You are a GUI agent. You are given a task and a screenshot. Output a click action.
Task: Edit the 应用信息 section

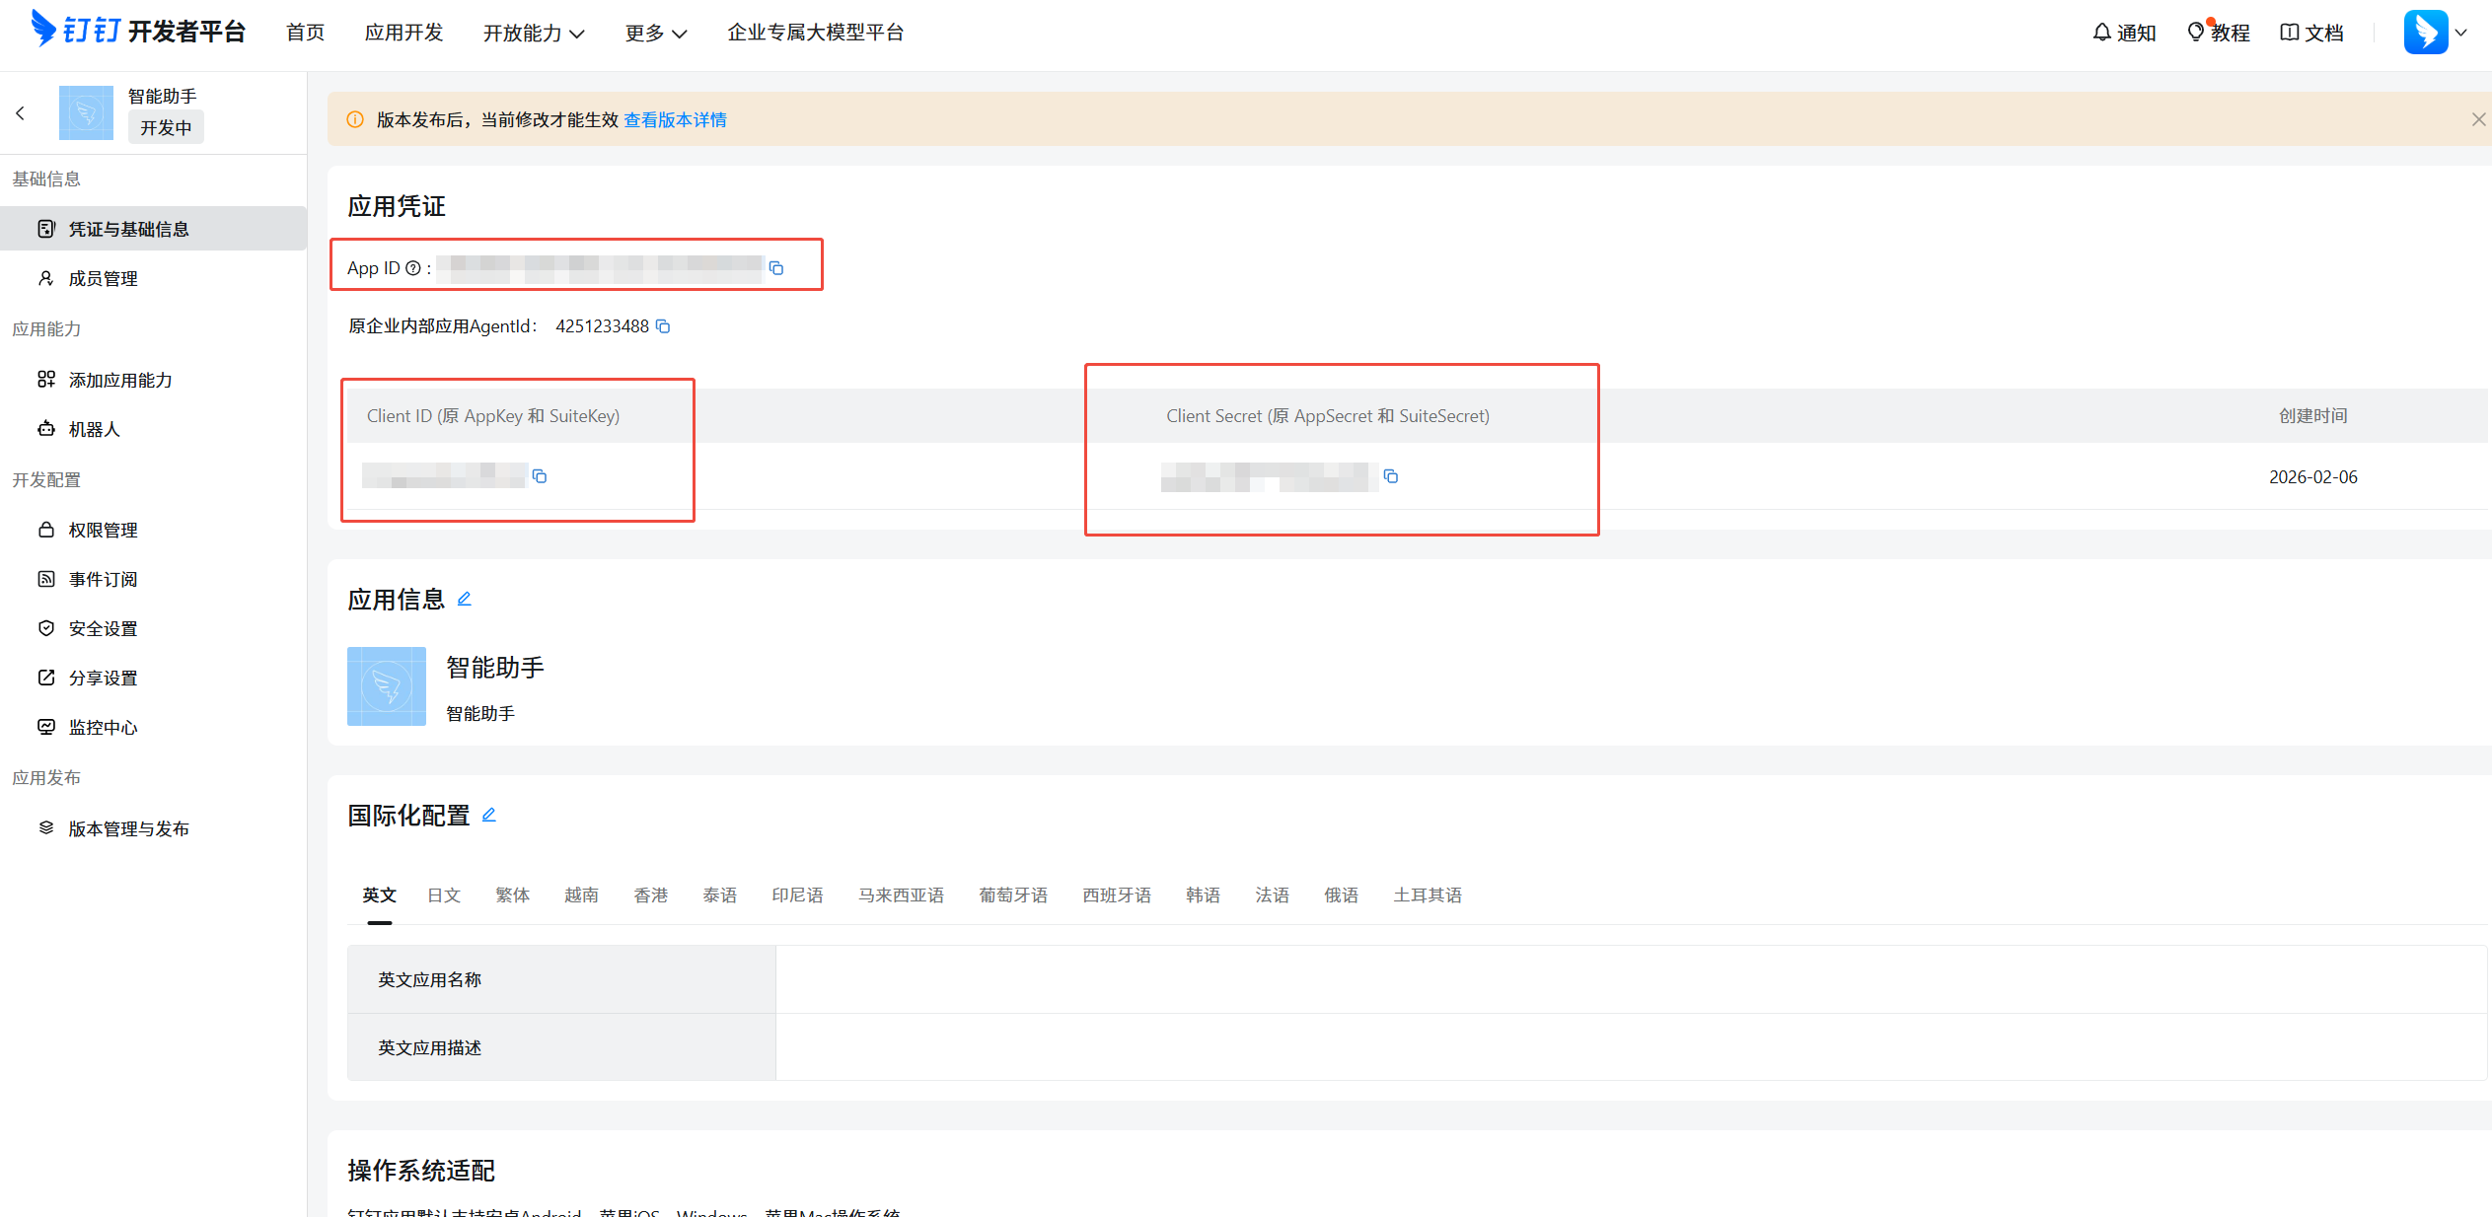point(465,599)
